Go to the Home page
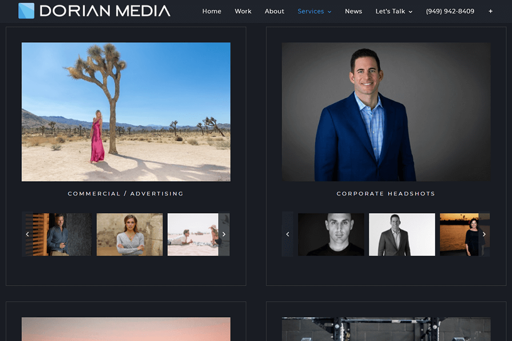The height and width of the screenshot is (341, 512). [x=212, y=11]
